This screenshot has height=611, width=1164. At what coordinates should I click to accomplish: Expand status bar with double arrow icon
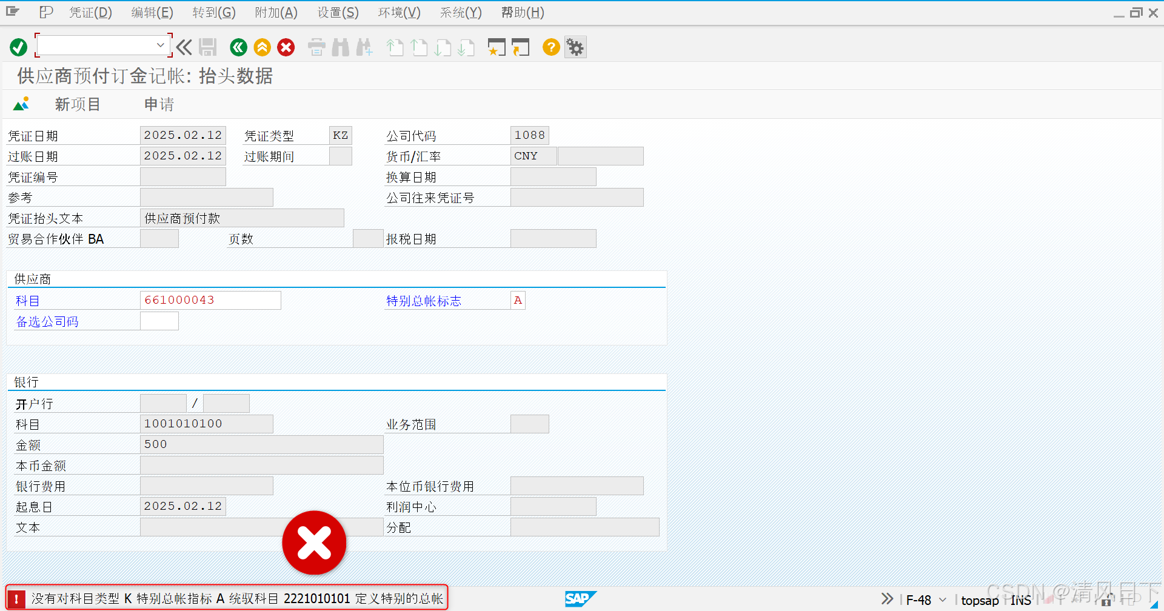(x=887, y=599)
